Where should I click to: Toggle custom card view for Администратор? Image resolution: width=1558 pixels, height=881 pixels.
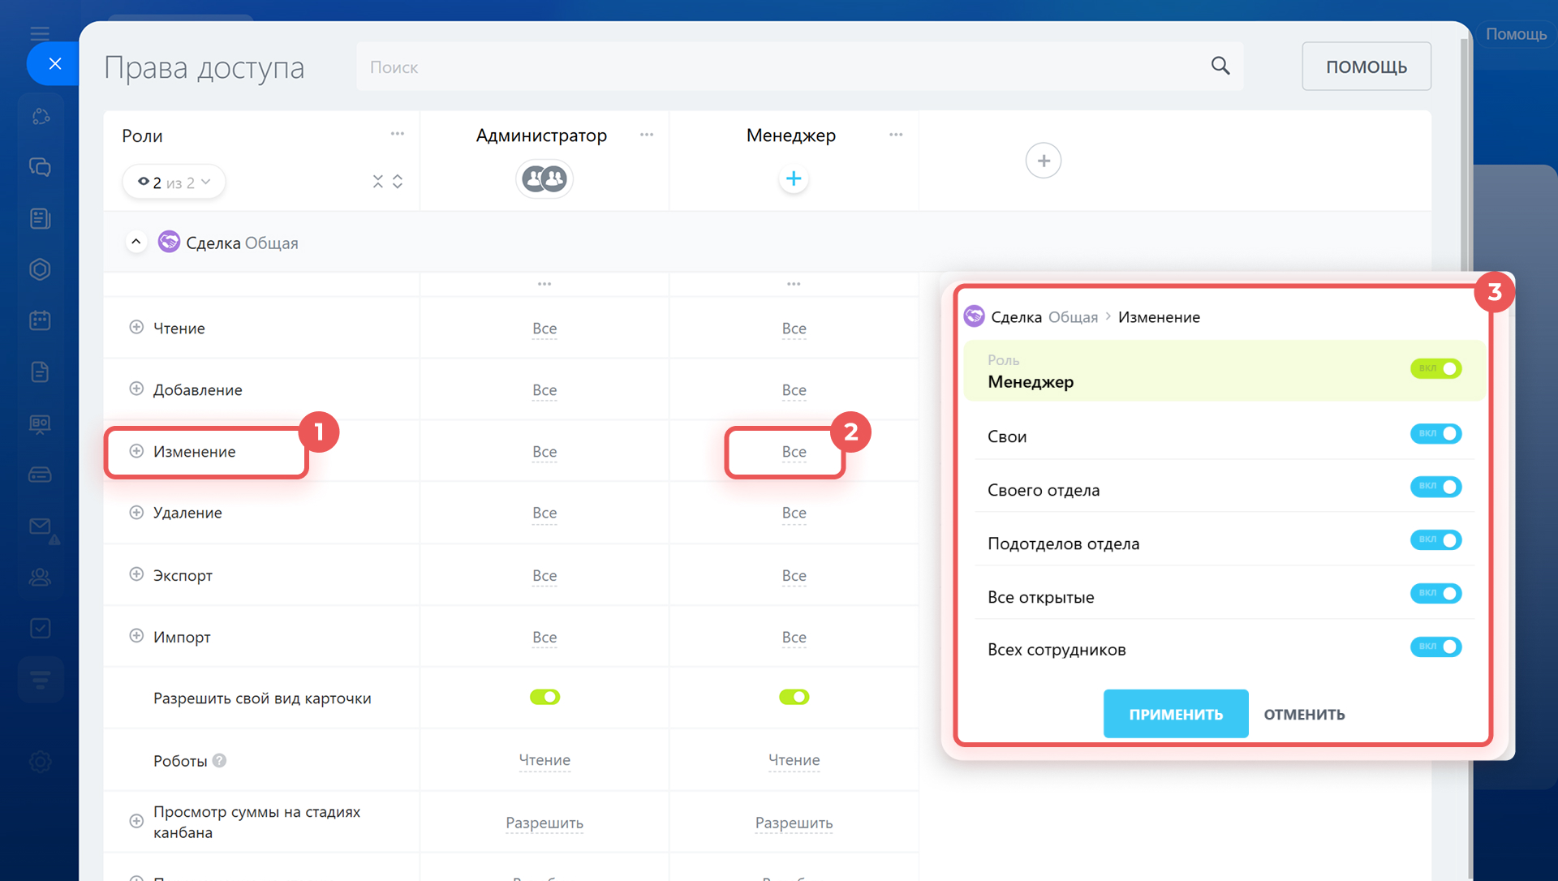tap(544, 697)
